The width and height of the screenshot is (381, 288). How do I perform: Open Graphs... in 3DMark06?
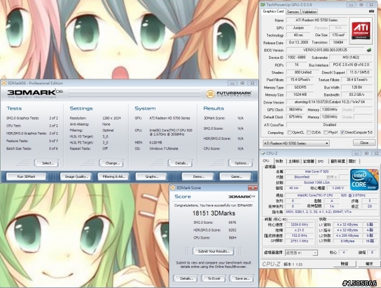(x=151, y=177)
